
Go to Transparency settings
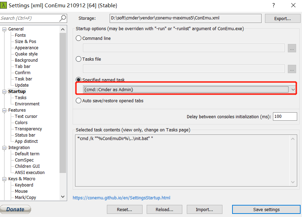(x=28, y=129)
